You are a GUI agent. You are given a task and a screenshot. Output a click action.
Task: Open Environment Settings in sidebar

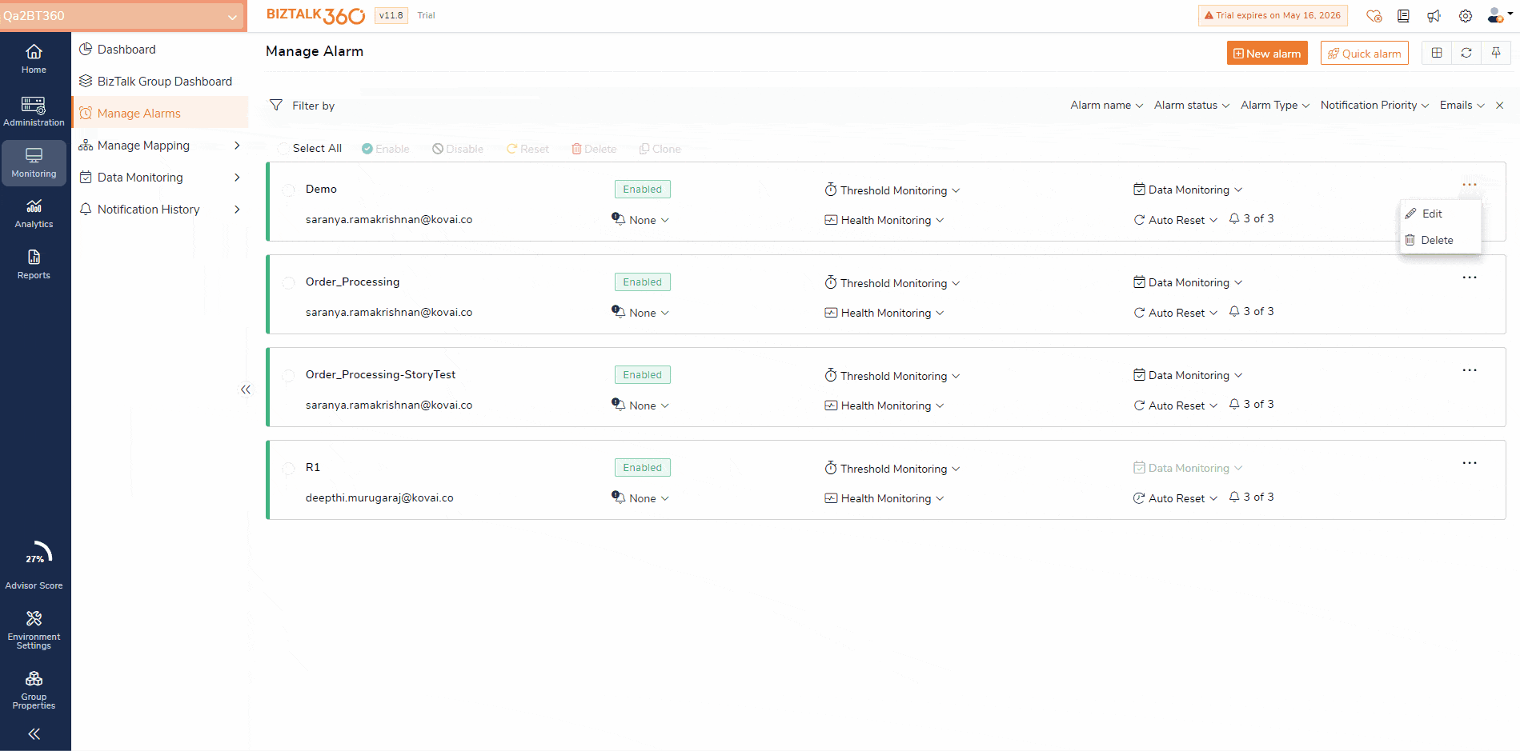click(x=34, y=629)
